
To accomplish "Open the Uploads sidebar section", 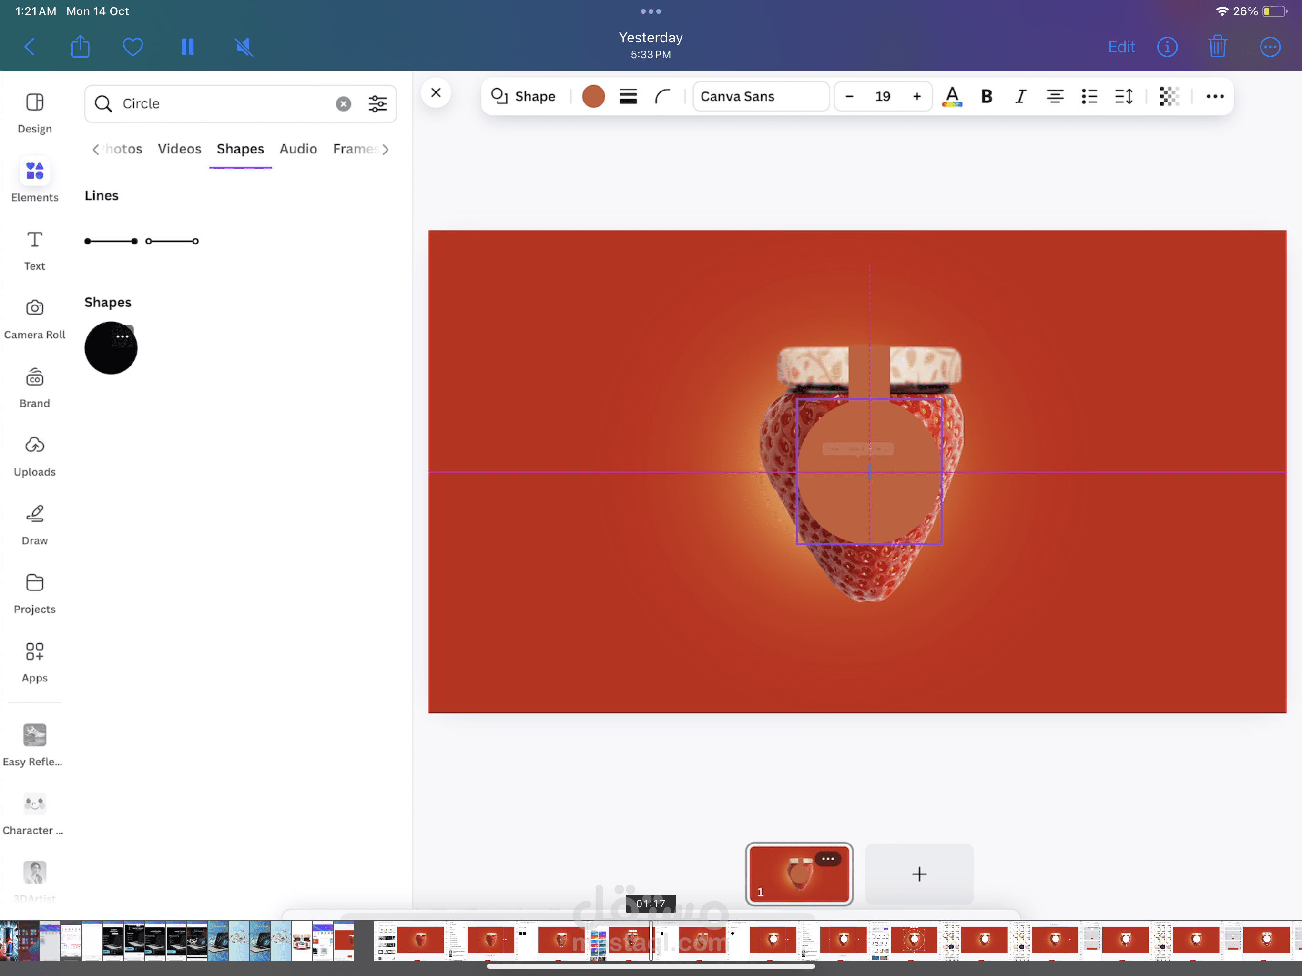I will point(35,446).
